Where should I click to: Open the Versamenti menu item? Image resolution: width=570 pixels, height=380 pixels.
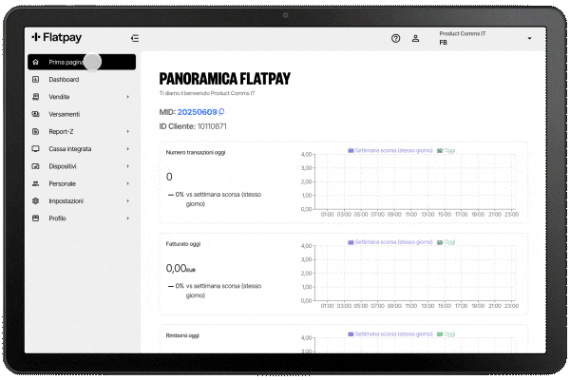click(x=82, y=114)
